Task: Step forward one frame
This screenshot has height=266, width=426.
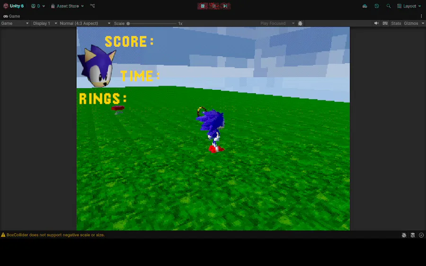Action: click(225, 6)
